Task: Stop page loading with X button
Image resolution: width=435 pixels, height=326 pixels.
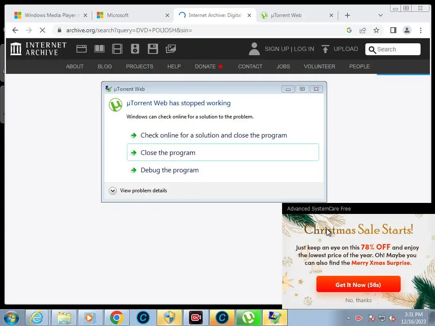Action: coord(42,30)
